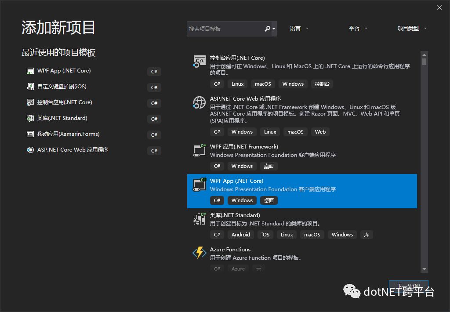Open the search options dropdown arrow
The width and height of the screenshot is (450, 312).
point(274,29)
